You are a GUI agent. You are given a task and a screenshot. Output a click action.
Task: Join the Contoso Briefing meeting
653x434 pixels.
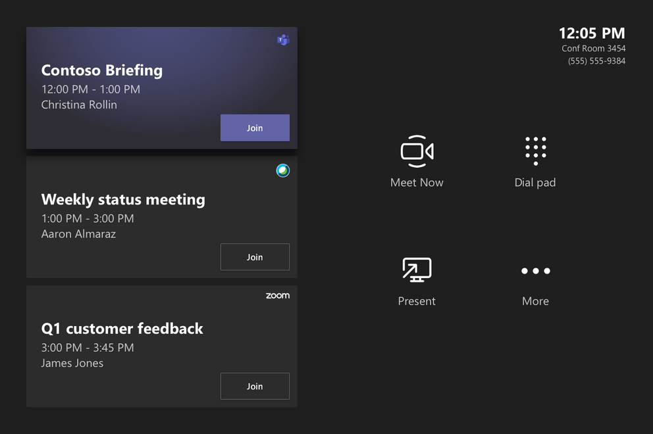pos(255,128)
